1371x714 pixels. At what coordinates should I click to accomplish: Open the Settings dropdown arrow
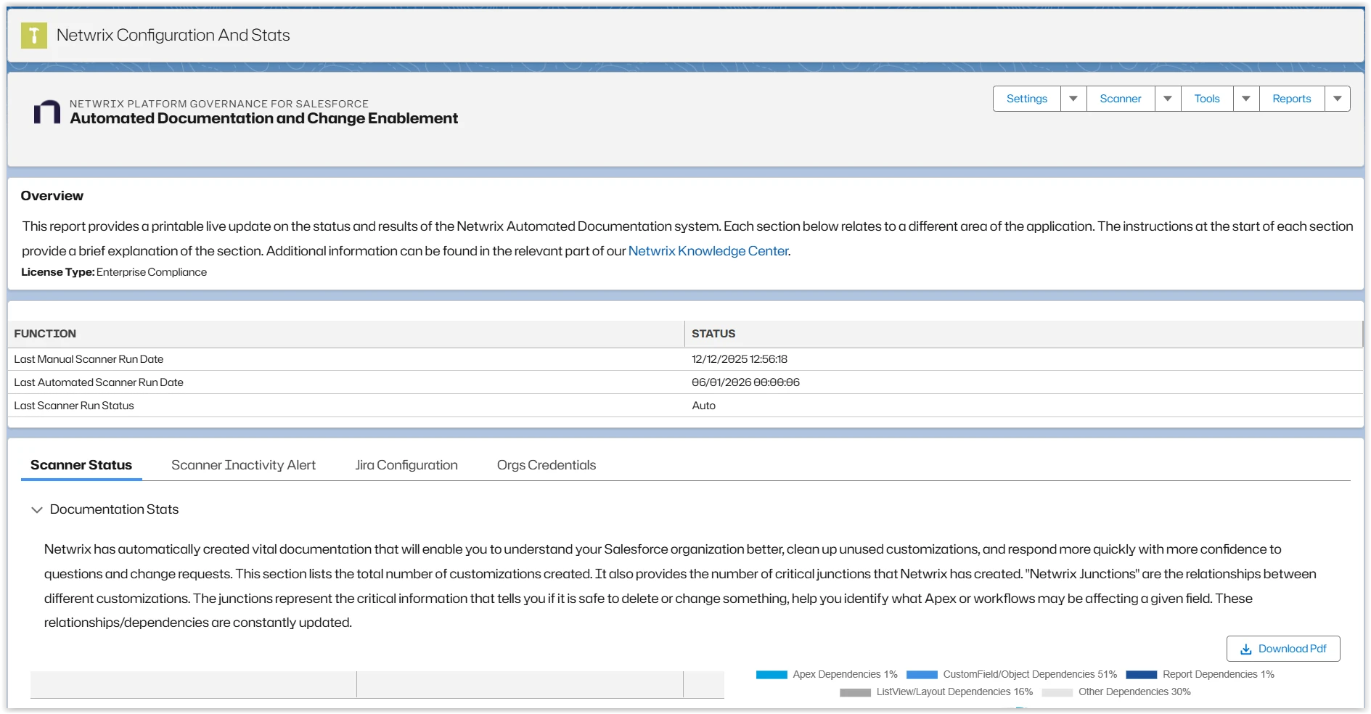1073,99
